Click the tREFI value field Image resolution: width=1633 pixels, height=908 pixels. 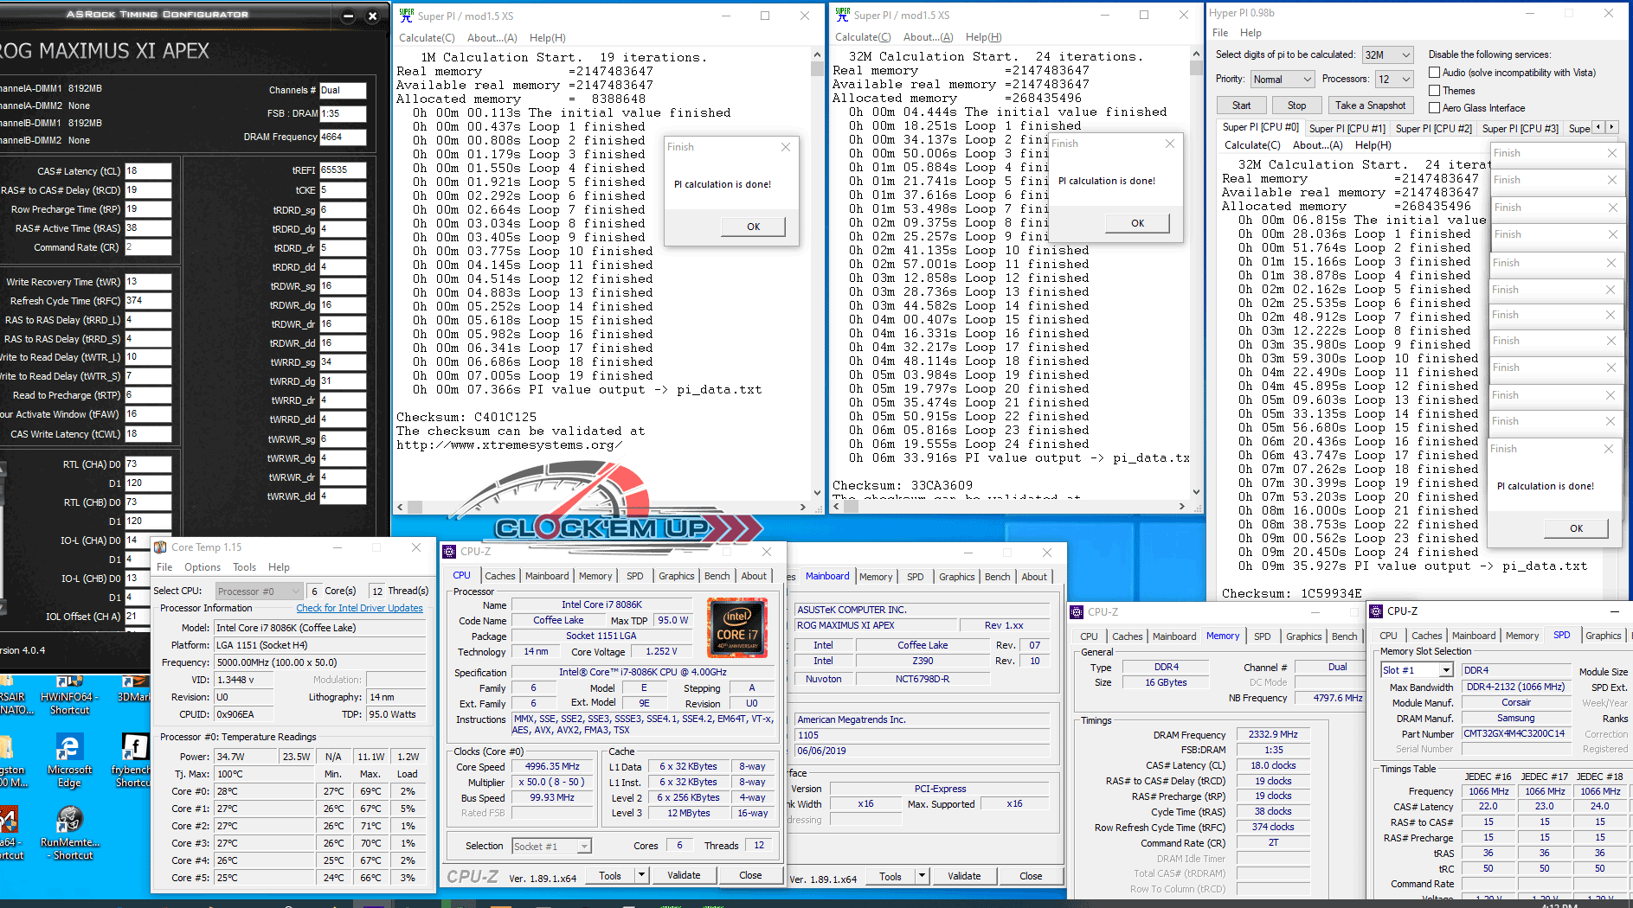click(343, 170)
